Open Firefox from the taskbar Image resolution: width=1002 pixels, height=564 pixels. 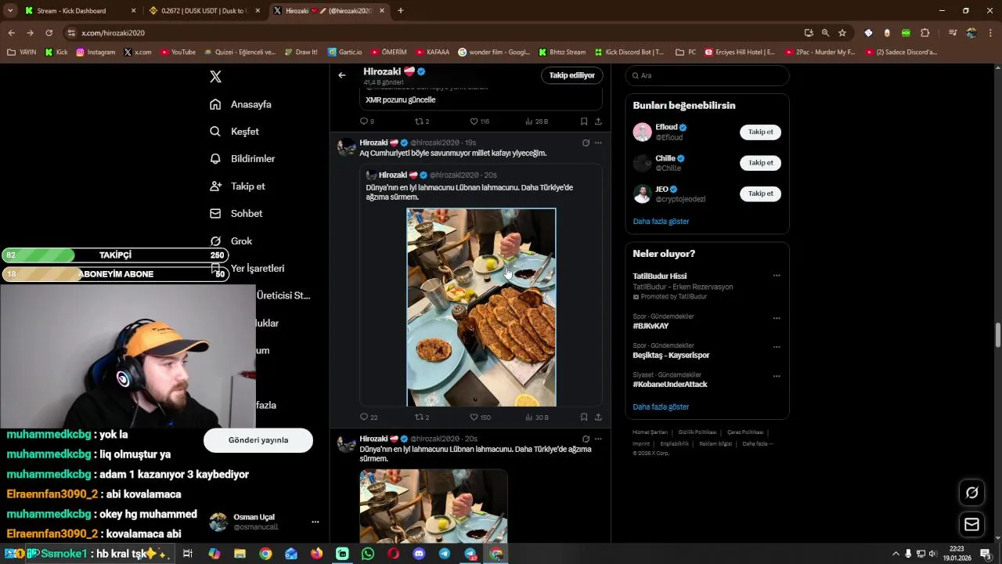tap(316, 554)
